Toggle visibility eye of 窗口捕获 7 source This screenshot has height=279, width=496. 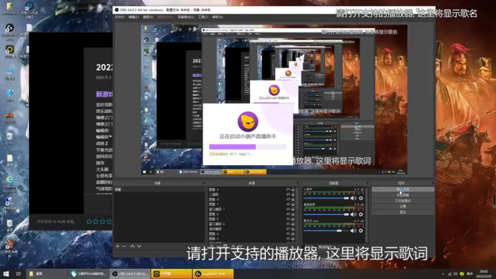click(x=288, y=209)
